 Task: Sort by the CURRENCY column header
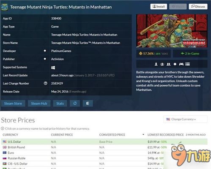pos(10,135)
